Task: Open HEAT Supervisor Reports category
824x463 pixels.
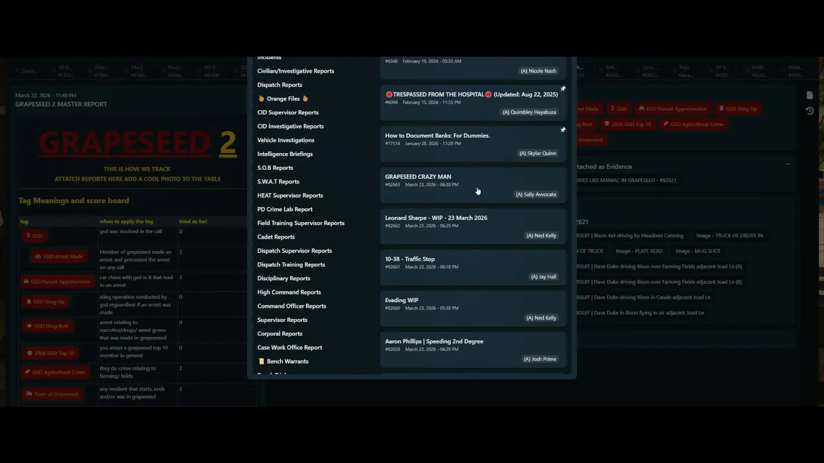Action: point(290,195)
